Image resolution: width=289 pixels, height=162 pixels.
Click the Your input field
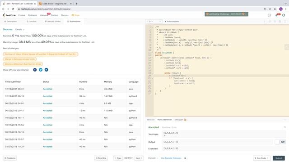click(224, 134)
